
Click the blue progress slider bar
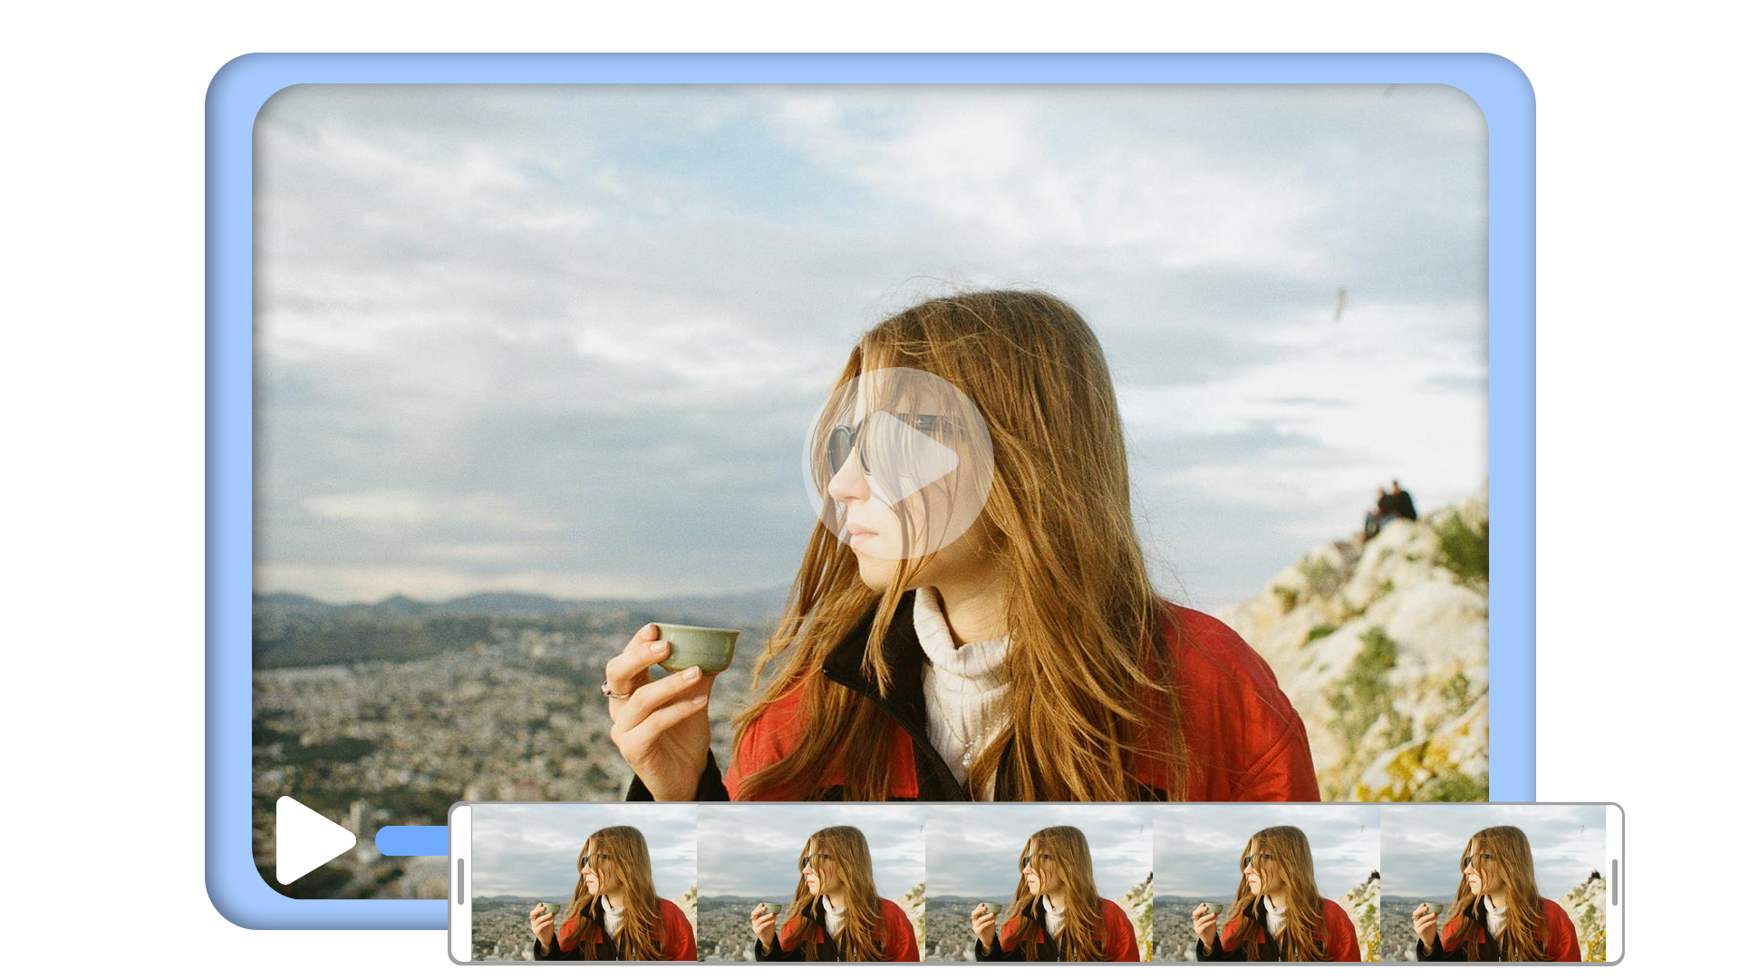point(412,841)
